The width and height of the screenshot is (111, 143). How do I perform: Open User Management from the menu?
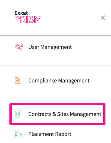pyautogui.click(x=56, y=47)
